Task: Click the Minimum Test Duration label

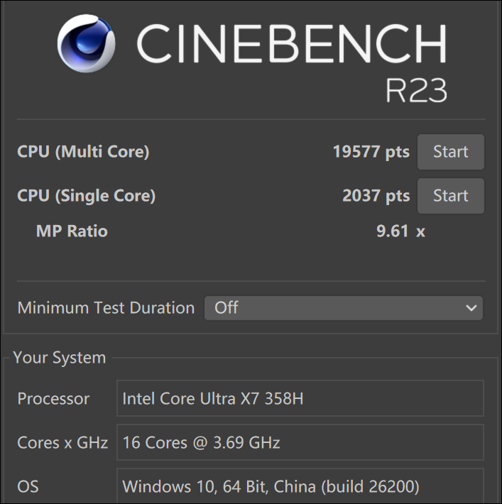Action: point(106,308)
